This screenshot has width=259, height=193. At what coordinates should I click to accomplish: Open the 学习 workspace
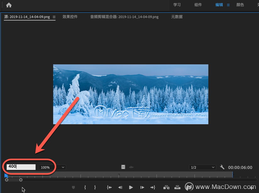177,5
